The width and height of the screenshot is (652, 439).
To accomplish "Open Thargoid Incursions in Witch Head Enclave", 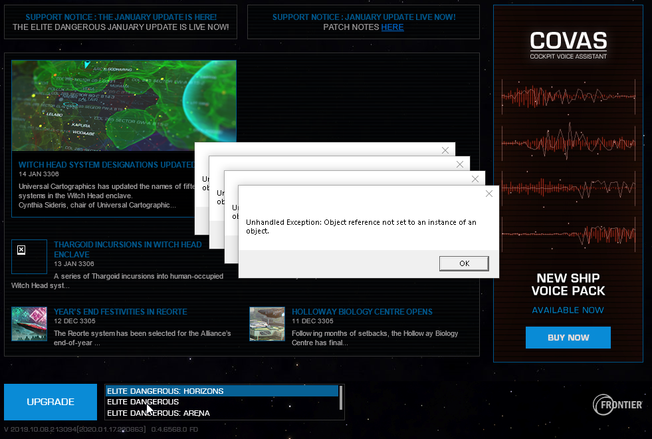I will (128, 249).
